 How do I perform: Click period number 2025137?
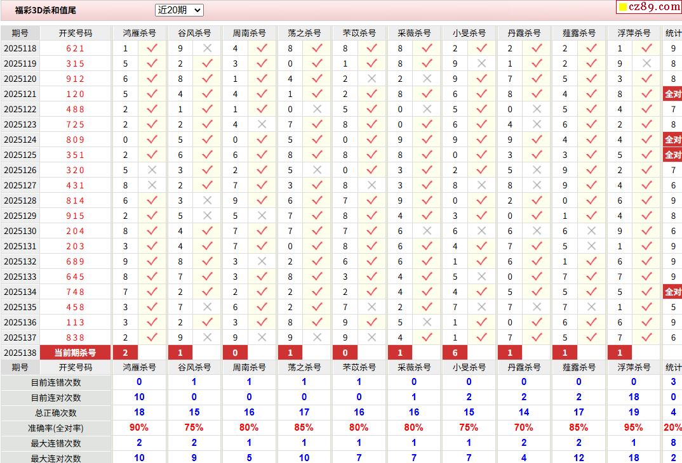20,337
